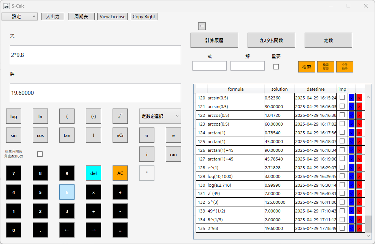This screenshot has height=244, width=375.
Task: Click the orange 全件取得 button
Action: pos(345,67)
